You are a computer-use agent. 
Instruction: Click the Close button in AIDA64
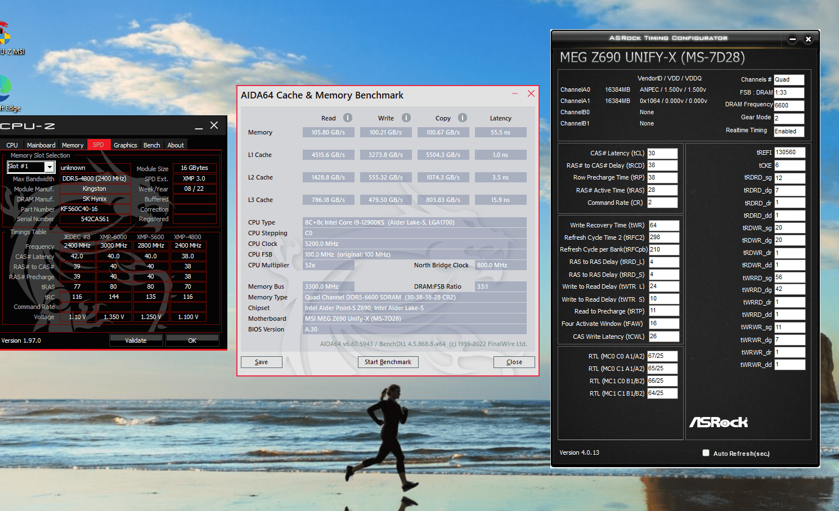(514, 362)
